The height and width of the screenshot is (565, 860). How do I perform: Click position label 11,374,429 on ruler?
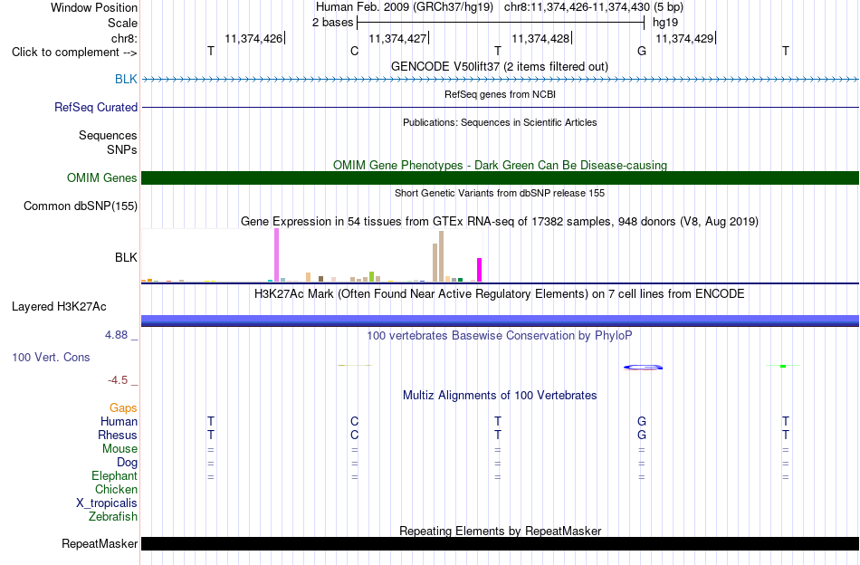pos(684,38)
